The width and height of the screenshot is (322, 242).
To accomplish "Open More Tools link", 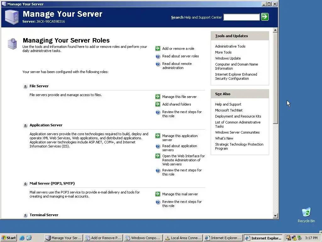I will 223,52.
